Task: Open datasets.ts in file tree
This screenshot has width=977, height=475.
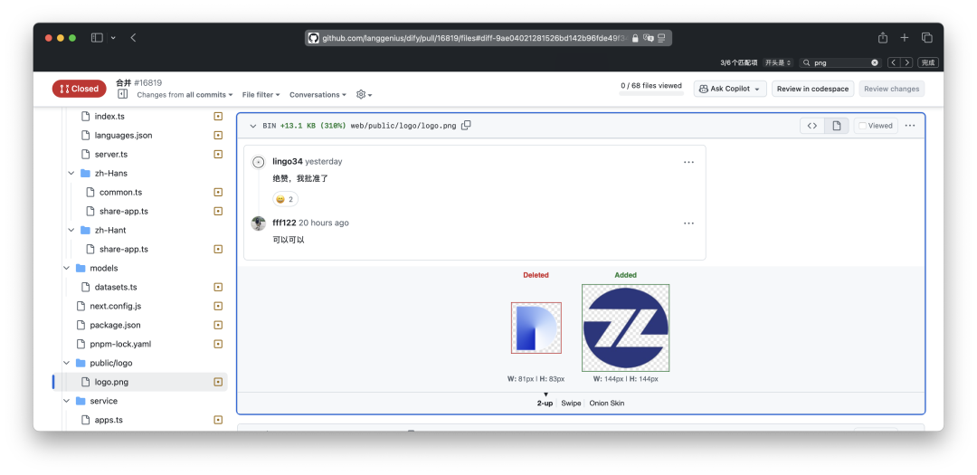Action: tap(116, 288)
